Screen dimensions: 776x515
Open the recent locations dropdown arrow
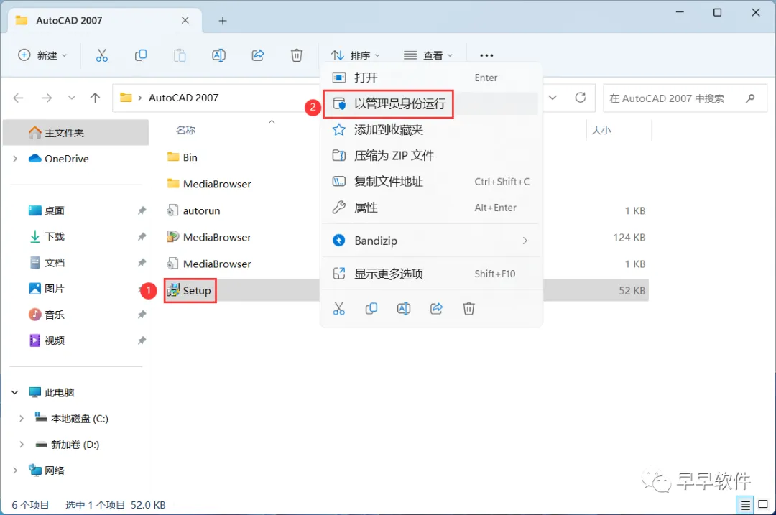pyautogui.click(x=72, y=98)
